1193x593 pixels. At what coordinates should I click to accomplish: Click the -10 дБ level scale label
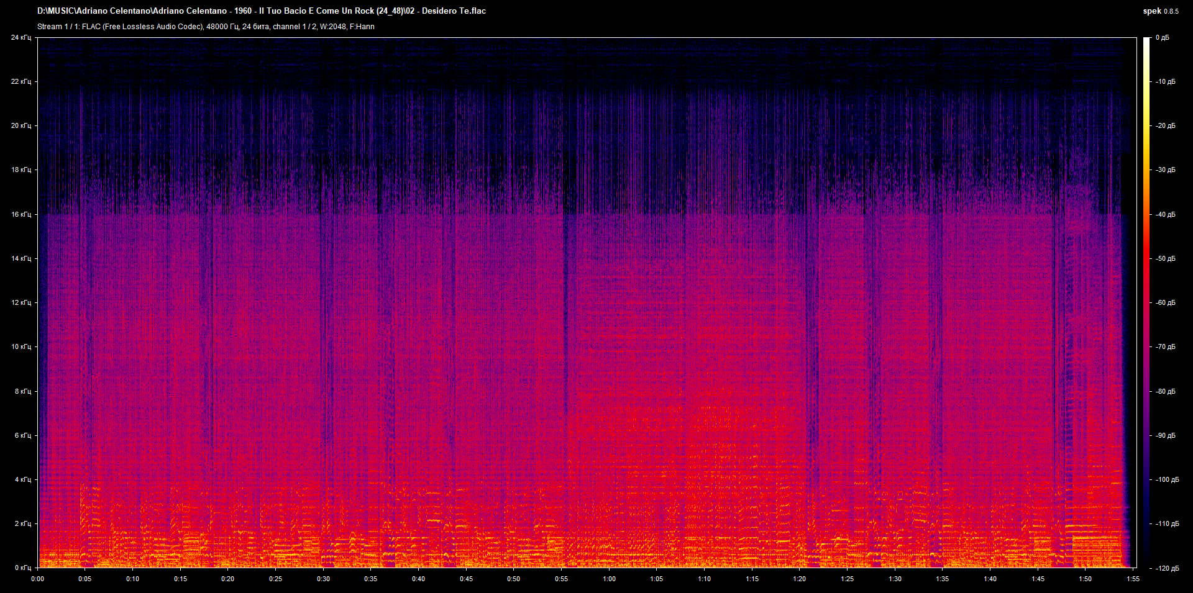1165,82
